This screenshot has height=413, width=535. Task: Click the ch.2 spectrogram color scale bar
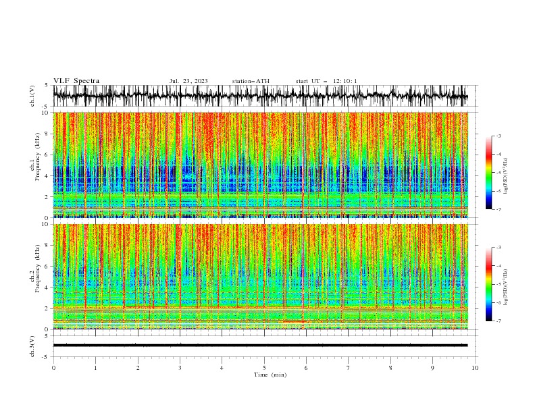[x=488, y=284]
